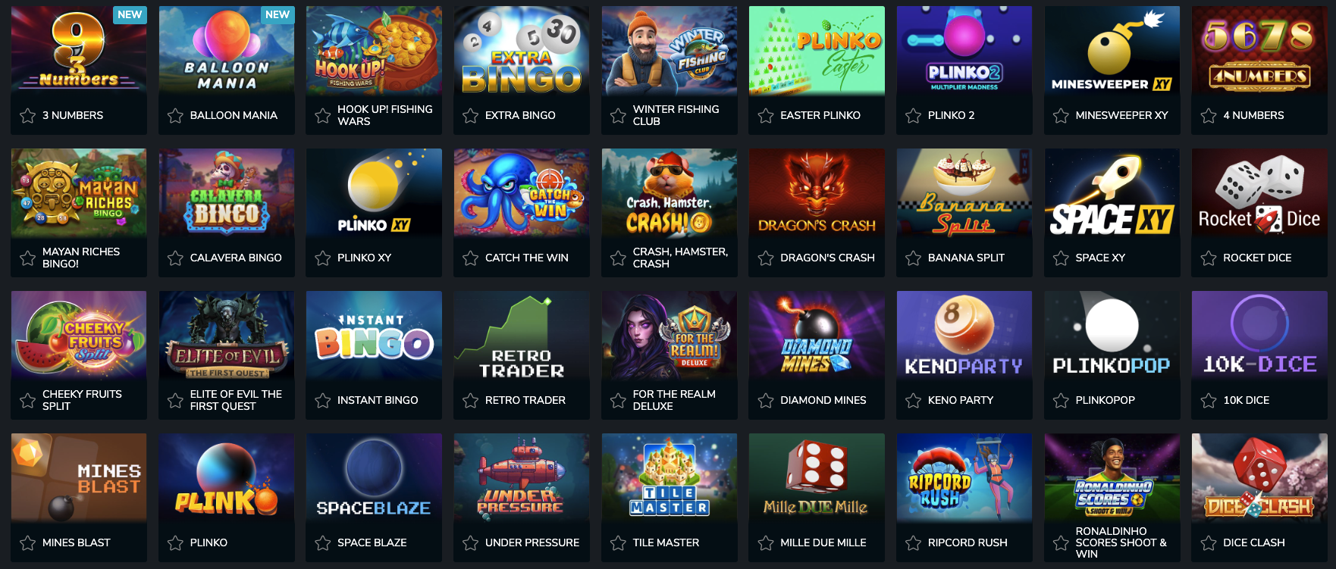Screen dimensions: 1336x569
Task: Star the Rocket Dice game
Action: click(x=1209, y=258)
